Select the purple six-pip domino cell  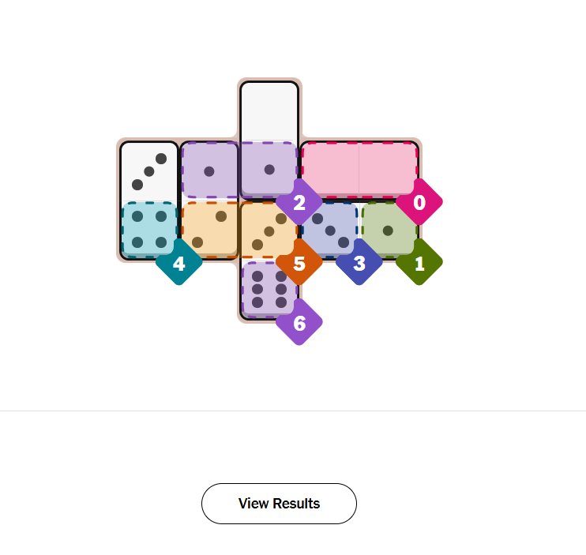click(x=269, y=289)
